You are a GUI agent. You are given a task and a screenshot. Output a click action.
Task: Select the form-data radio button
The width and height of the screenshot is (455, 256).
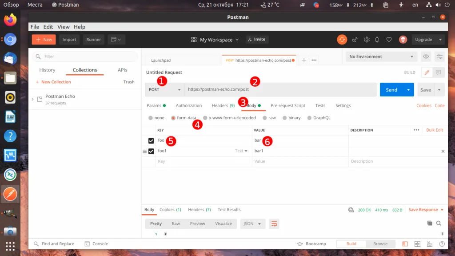coord(173,118)
